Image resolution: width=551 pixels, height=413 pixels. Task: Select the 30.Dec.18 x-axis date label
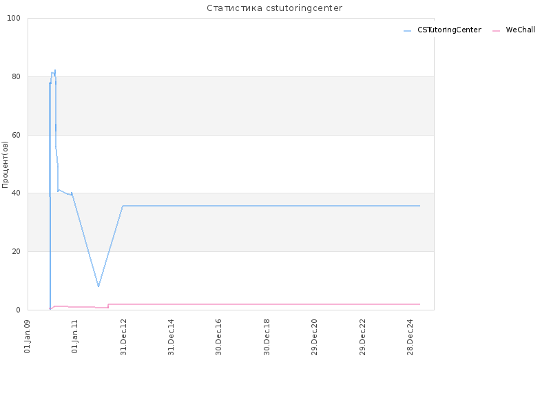(x=267, y=337)
